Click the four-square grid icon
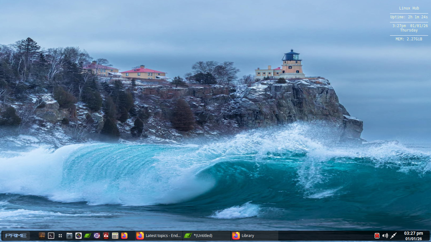Viewport: 431px width, 242px height. point(60,235)
